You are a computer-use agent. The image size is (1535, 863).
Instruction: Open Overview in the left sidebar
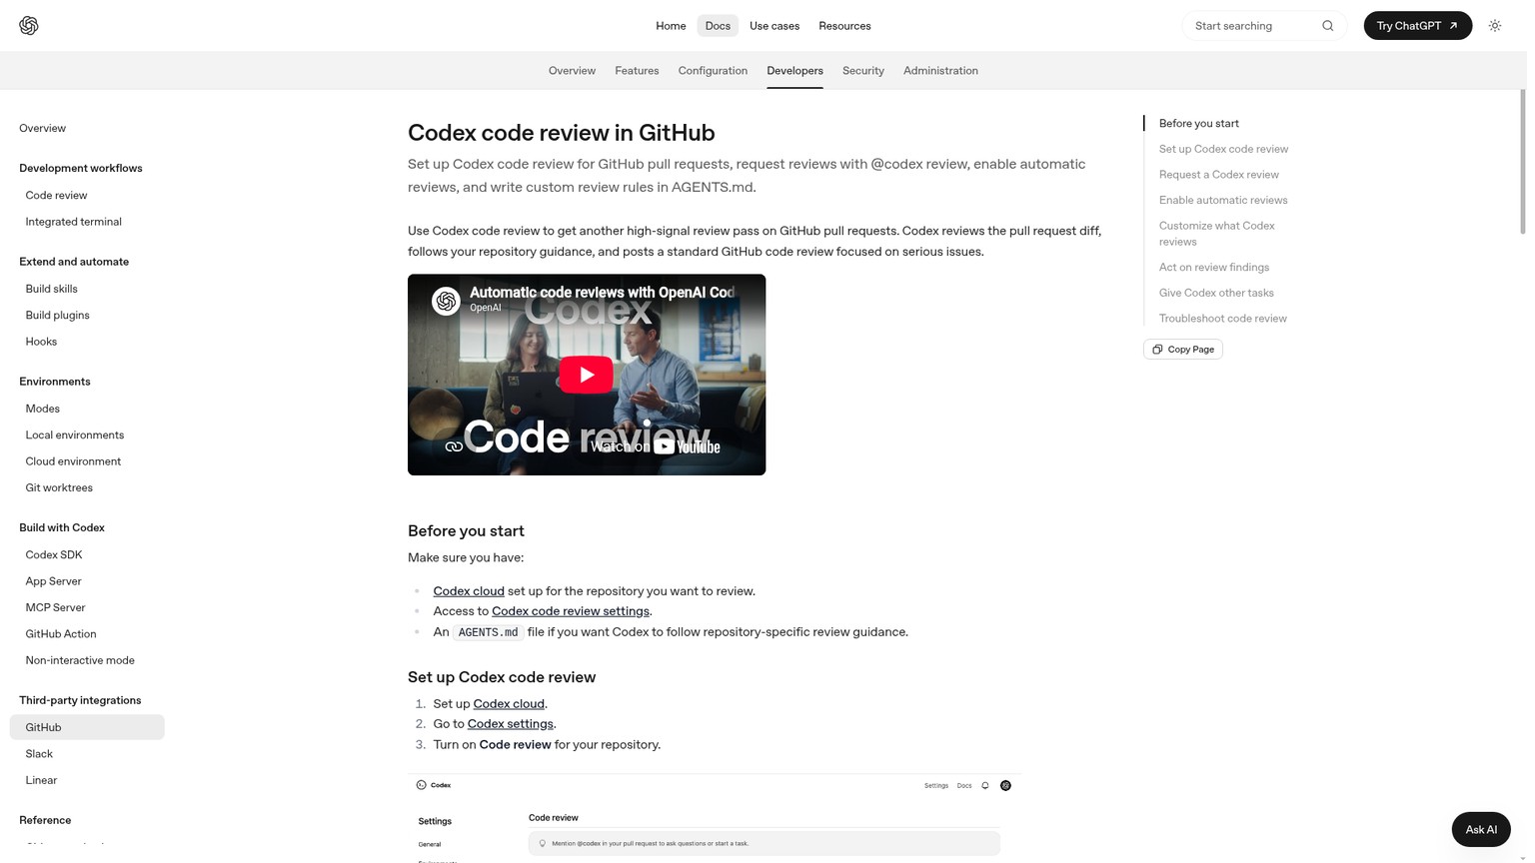tap(42, 128)
